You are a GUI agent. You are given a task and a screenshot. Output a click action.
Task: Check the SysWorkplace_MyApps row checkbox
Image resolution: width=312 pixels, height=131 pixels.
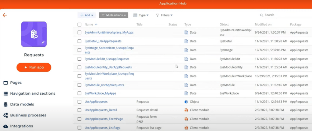(x=80, y=93)
